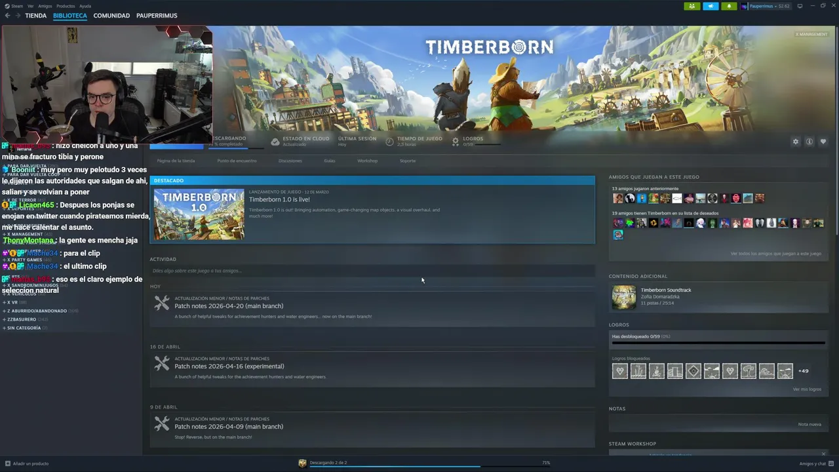This screenshot has width=839, height=472.
Task: Go back with the left arrow
Action: [x=8, y=15]
